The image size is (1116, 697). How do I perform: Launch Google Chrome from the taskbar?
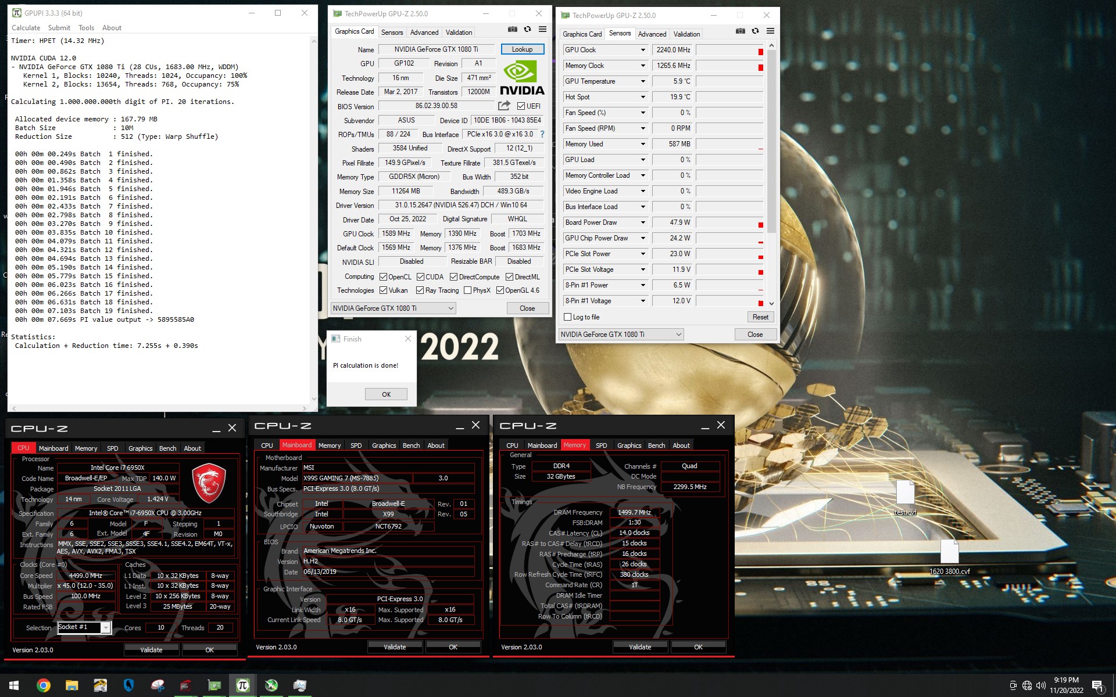click(x=43, y=685)
